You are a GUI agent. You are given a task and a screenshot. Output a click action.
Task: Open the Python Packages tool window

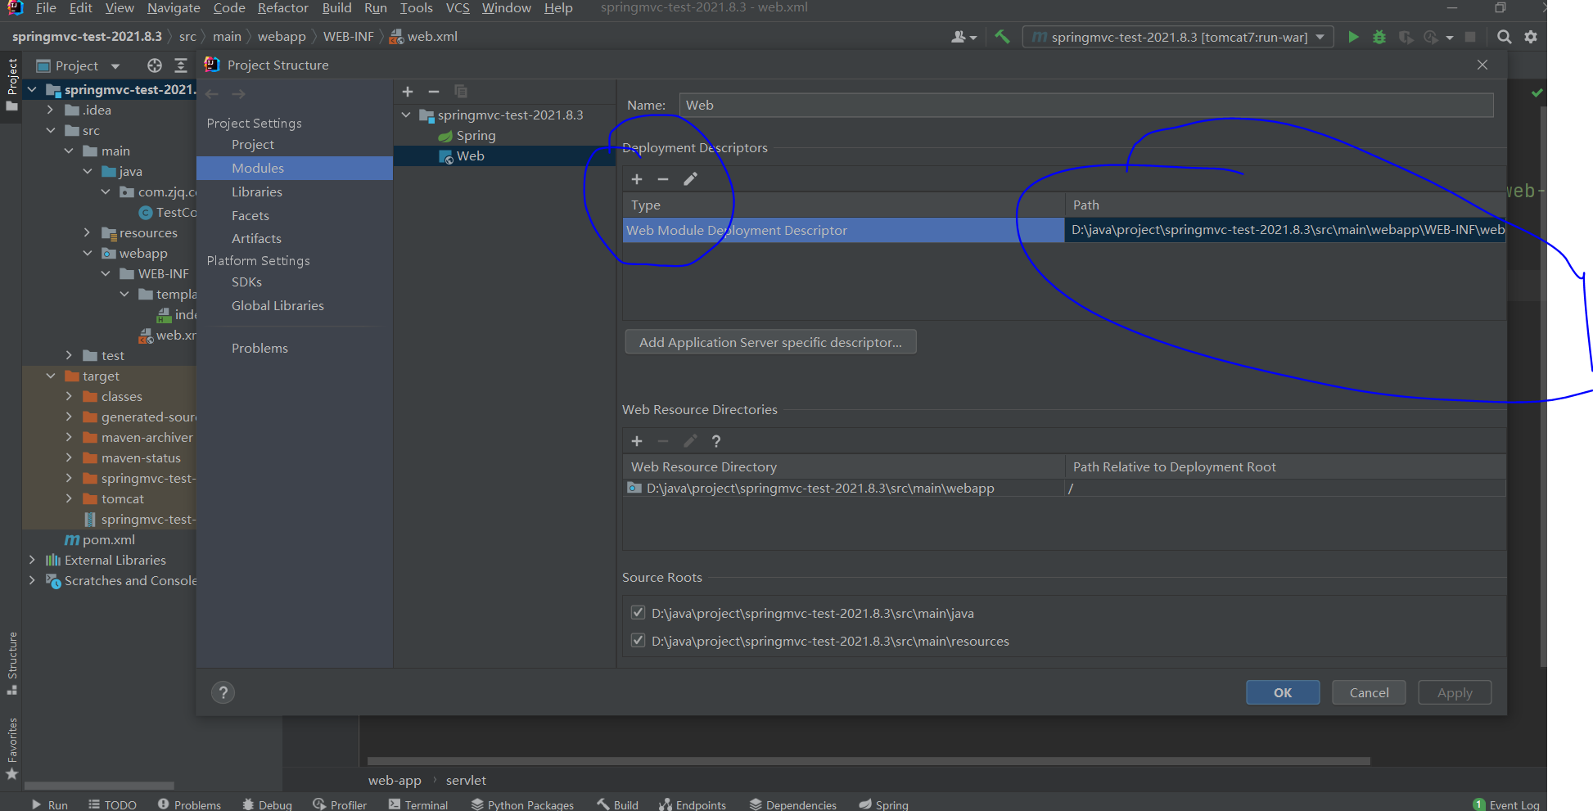(x=522, y=804)
